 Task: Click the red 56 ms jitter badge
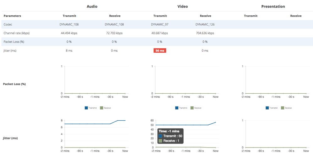(160, 51)
